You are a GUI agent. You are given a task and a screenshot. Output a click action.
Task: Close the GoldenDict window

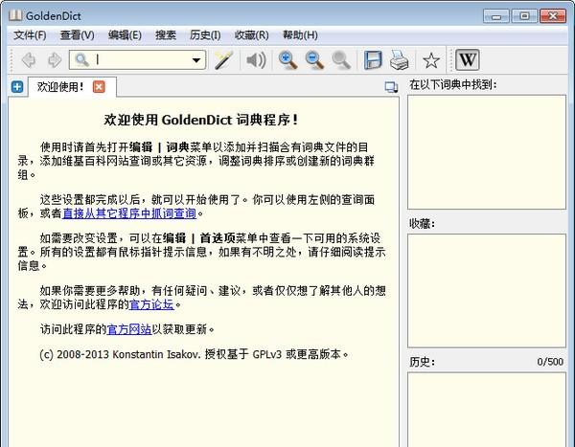(x=553, y=16)
